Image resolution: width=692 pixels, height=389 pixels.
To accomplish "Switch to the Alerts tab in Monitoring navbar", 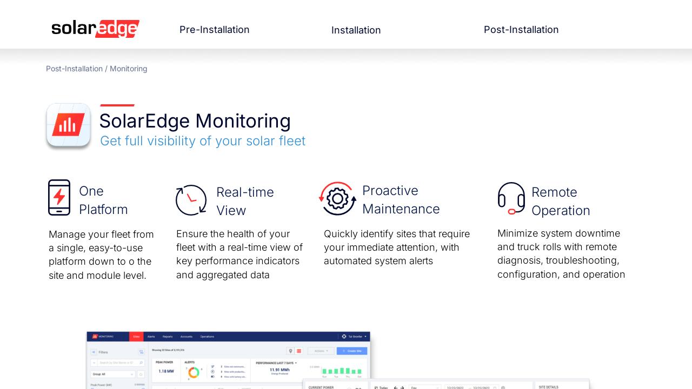I will (x=151, y=337).
